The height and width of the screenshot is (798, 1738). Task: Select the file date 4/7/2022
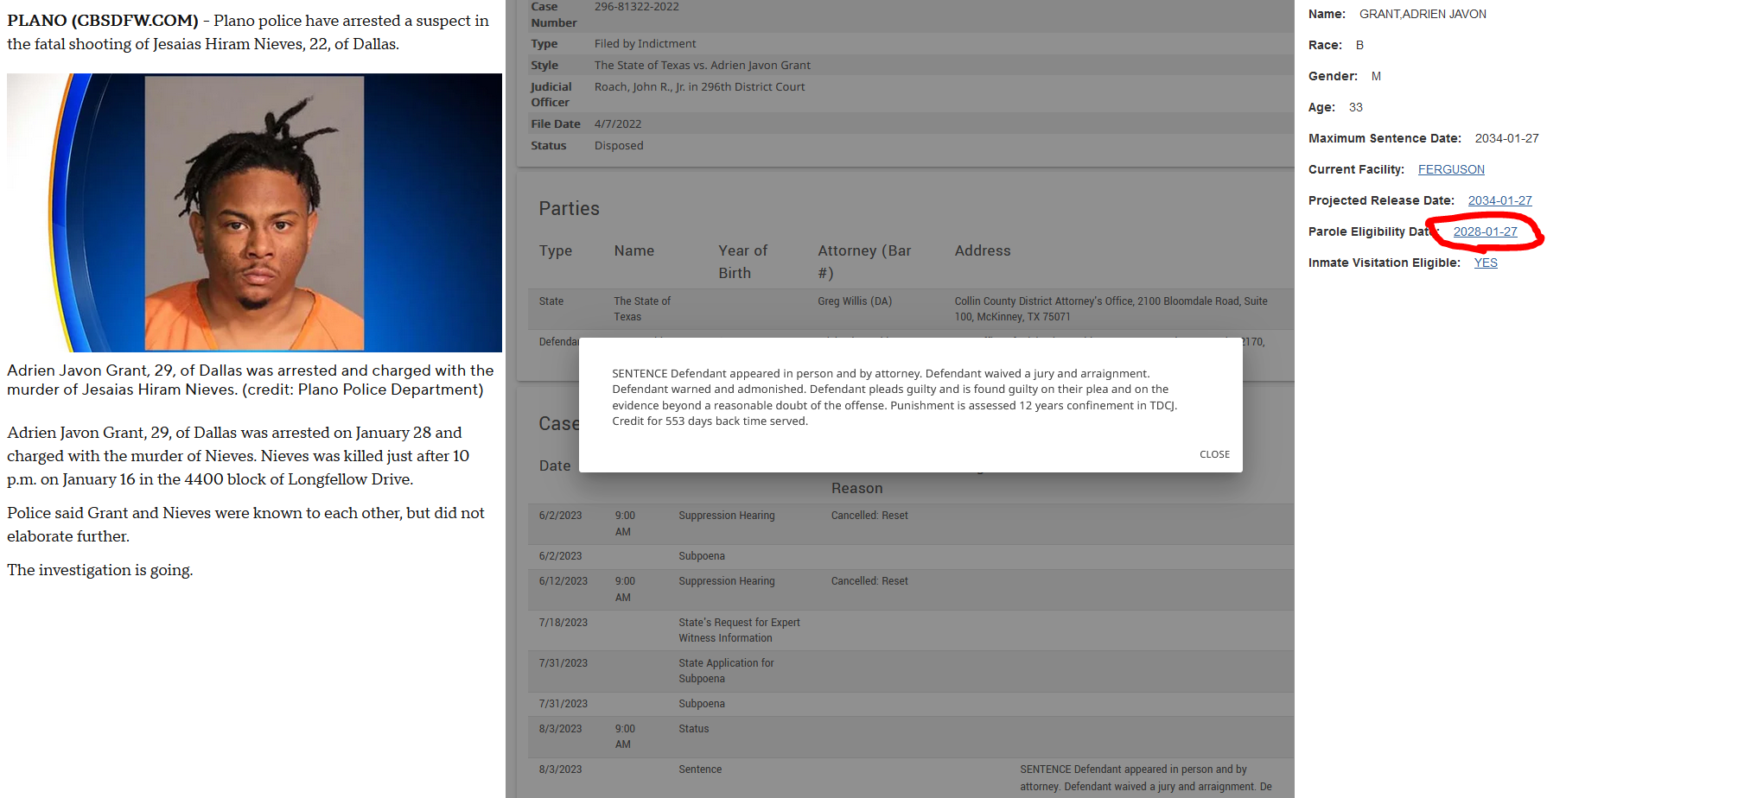click(618, 123)
